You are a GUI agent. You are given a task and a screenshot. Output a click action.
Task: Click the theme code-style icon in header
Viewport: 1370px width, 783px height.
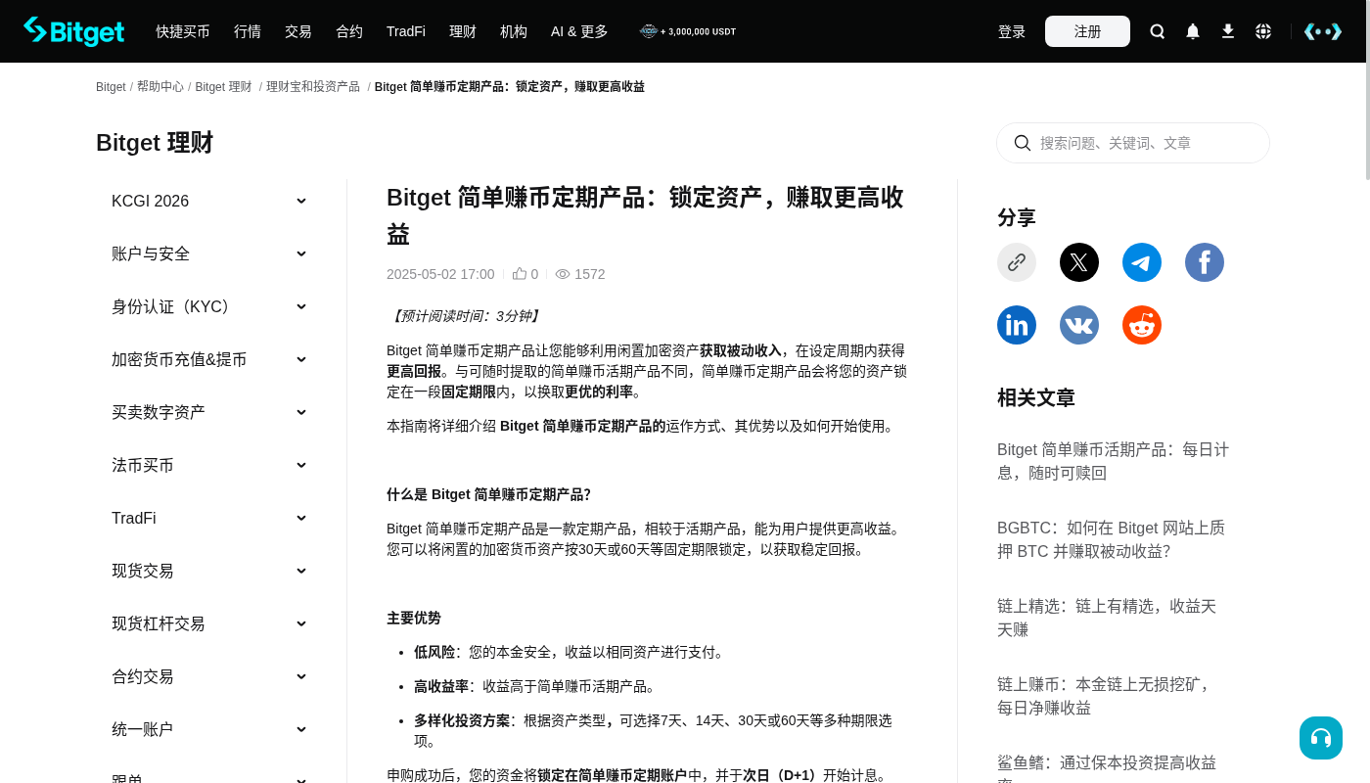(x=1323, y=31)
